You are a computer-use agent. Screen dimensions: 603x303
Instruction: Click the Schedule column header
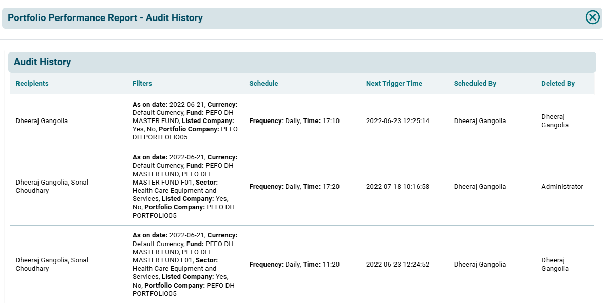263,84
